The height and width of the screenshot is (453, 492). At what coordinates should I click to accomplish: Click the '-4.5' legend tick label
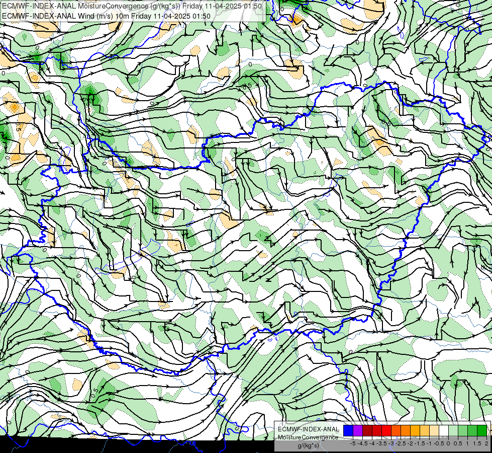[362, 443]
